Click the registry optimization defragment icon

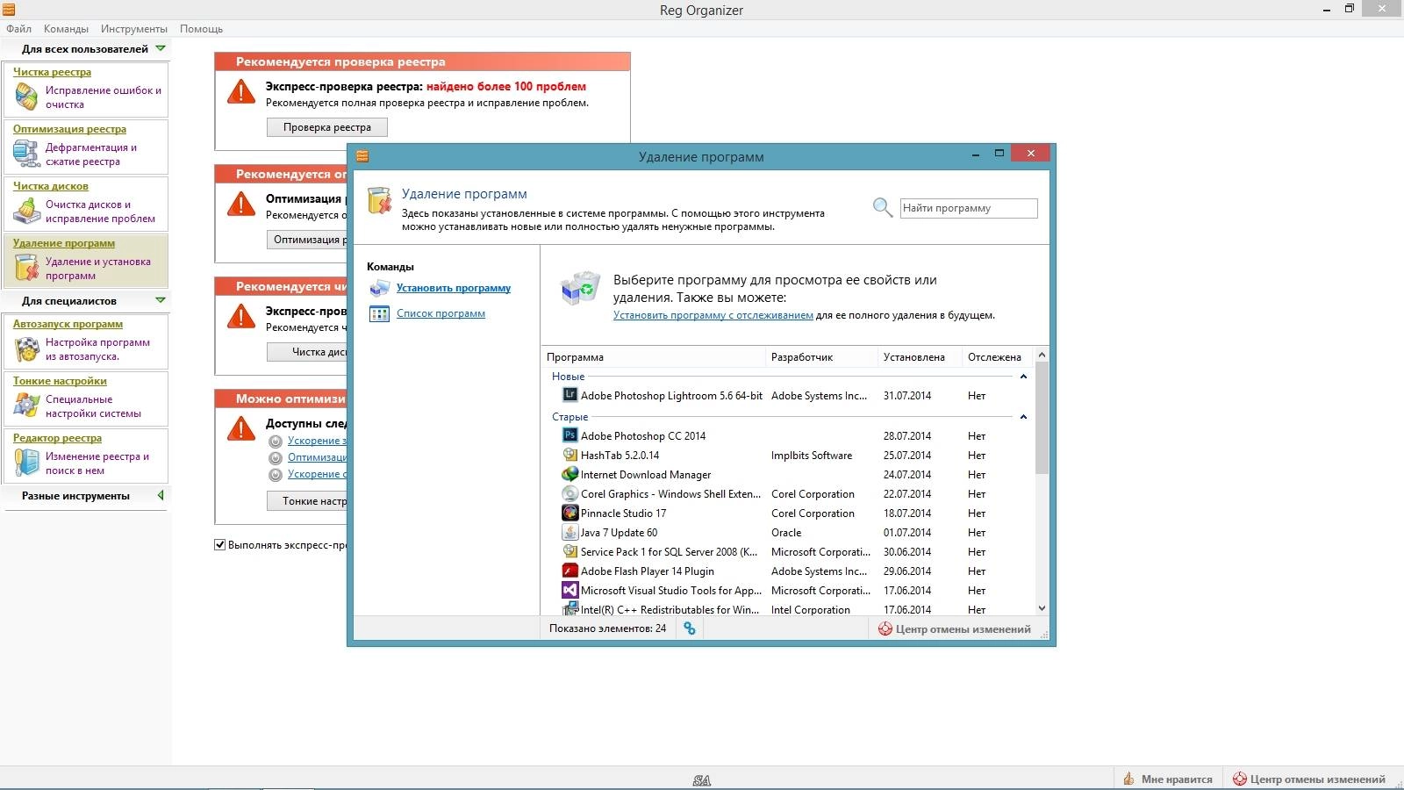tap(26, 154)
